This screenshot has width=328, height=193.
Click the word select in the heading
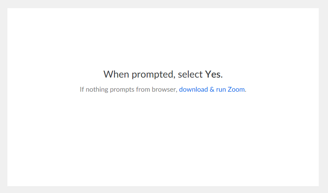tap(190, 74)
